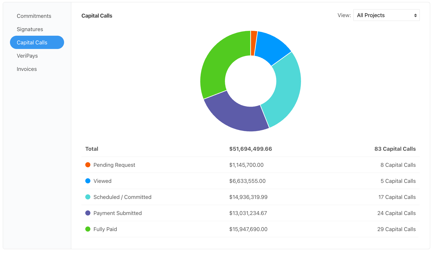Viewport: 433px width, 253px height.
Task: Click the $14,936,319.99 Scheduled amount
Action: [x=248, y=197]
